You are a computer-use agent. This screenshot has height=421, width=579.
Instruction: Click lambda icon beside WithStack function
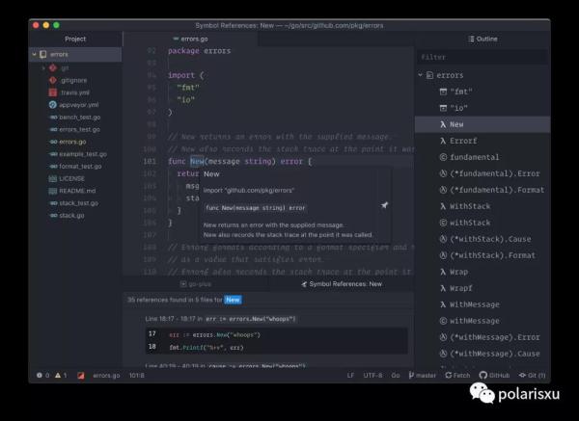tap(443, 206)
